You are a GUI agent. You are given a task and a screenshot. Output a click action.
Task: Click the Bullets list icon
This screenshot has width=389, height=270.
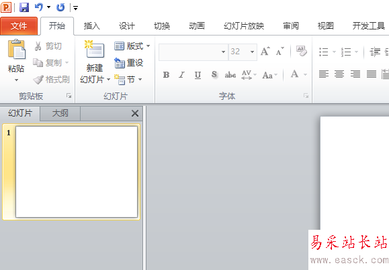[324, 52]
